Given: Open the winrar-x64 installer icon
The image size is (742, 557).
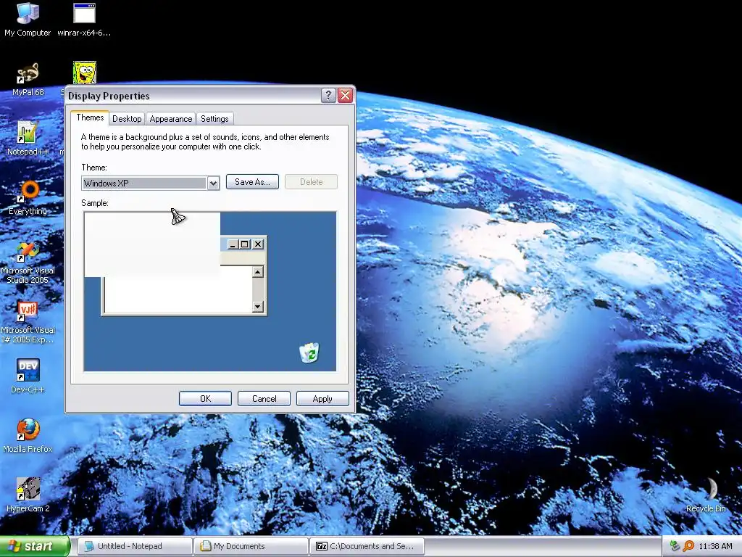Looking at the screenshot, I should coord(84,19).
